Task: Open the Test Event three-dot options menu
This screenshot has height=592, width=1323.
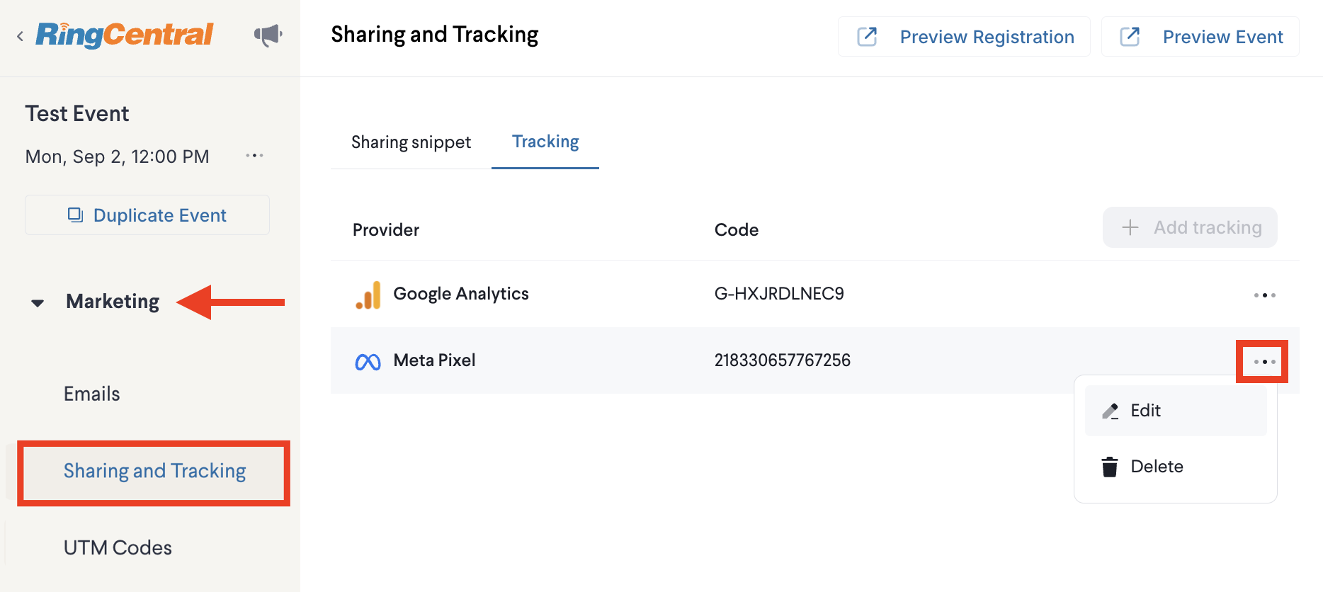Action: tap(254, 156)
